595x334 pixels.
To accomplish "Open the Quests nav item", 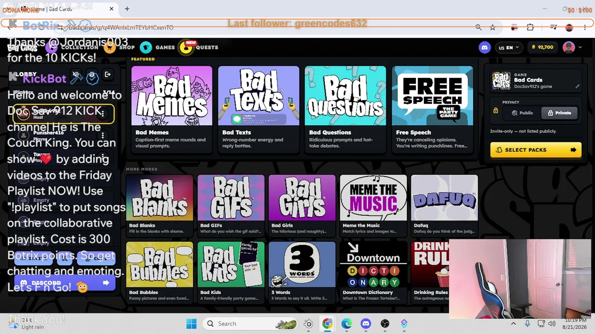I will click(199, 47).
